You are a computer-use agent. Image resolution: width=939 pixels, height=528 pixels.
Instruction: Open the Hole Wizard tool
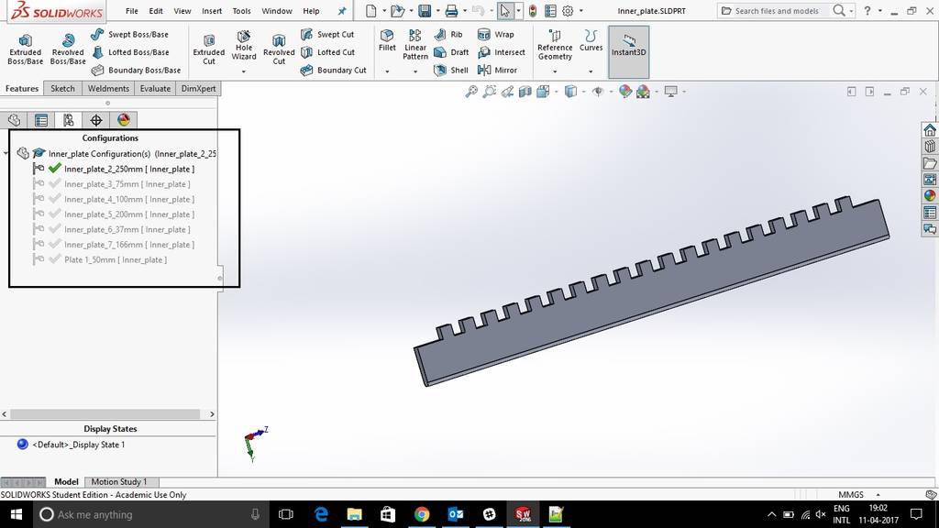(x=244, y=45)
